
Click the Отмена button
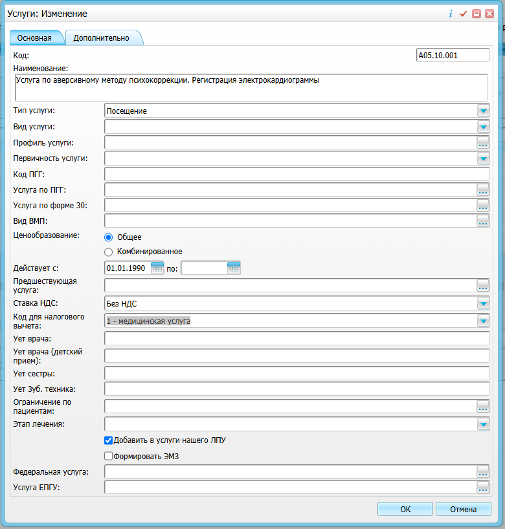[463, 509]
